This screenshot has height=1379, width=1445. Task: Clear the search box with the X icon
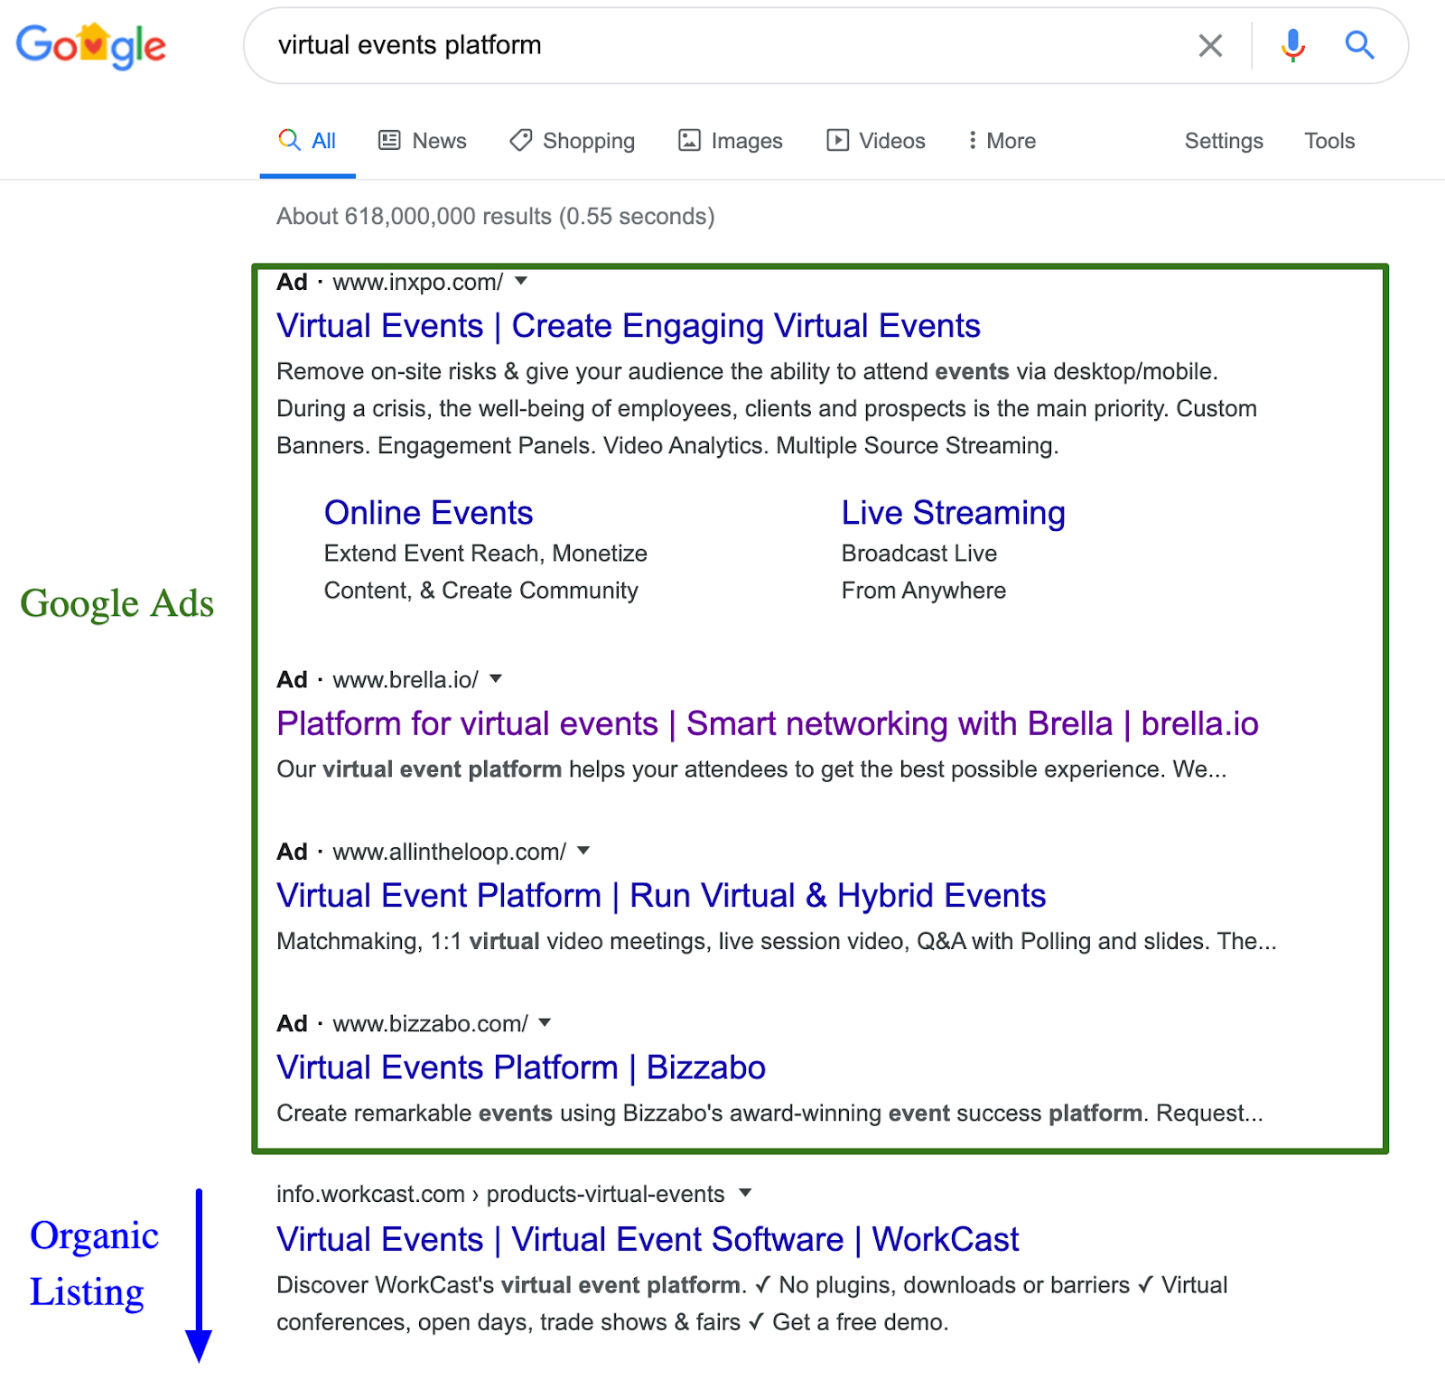click(1210, 45)
